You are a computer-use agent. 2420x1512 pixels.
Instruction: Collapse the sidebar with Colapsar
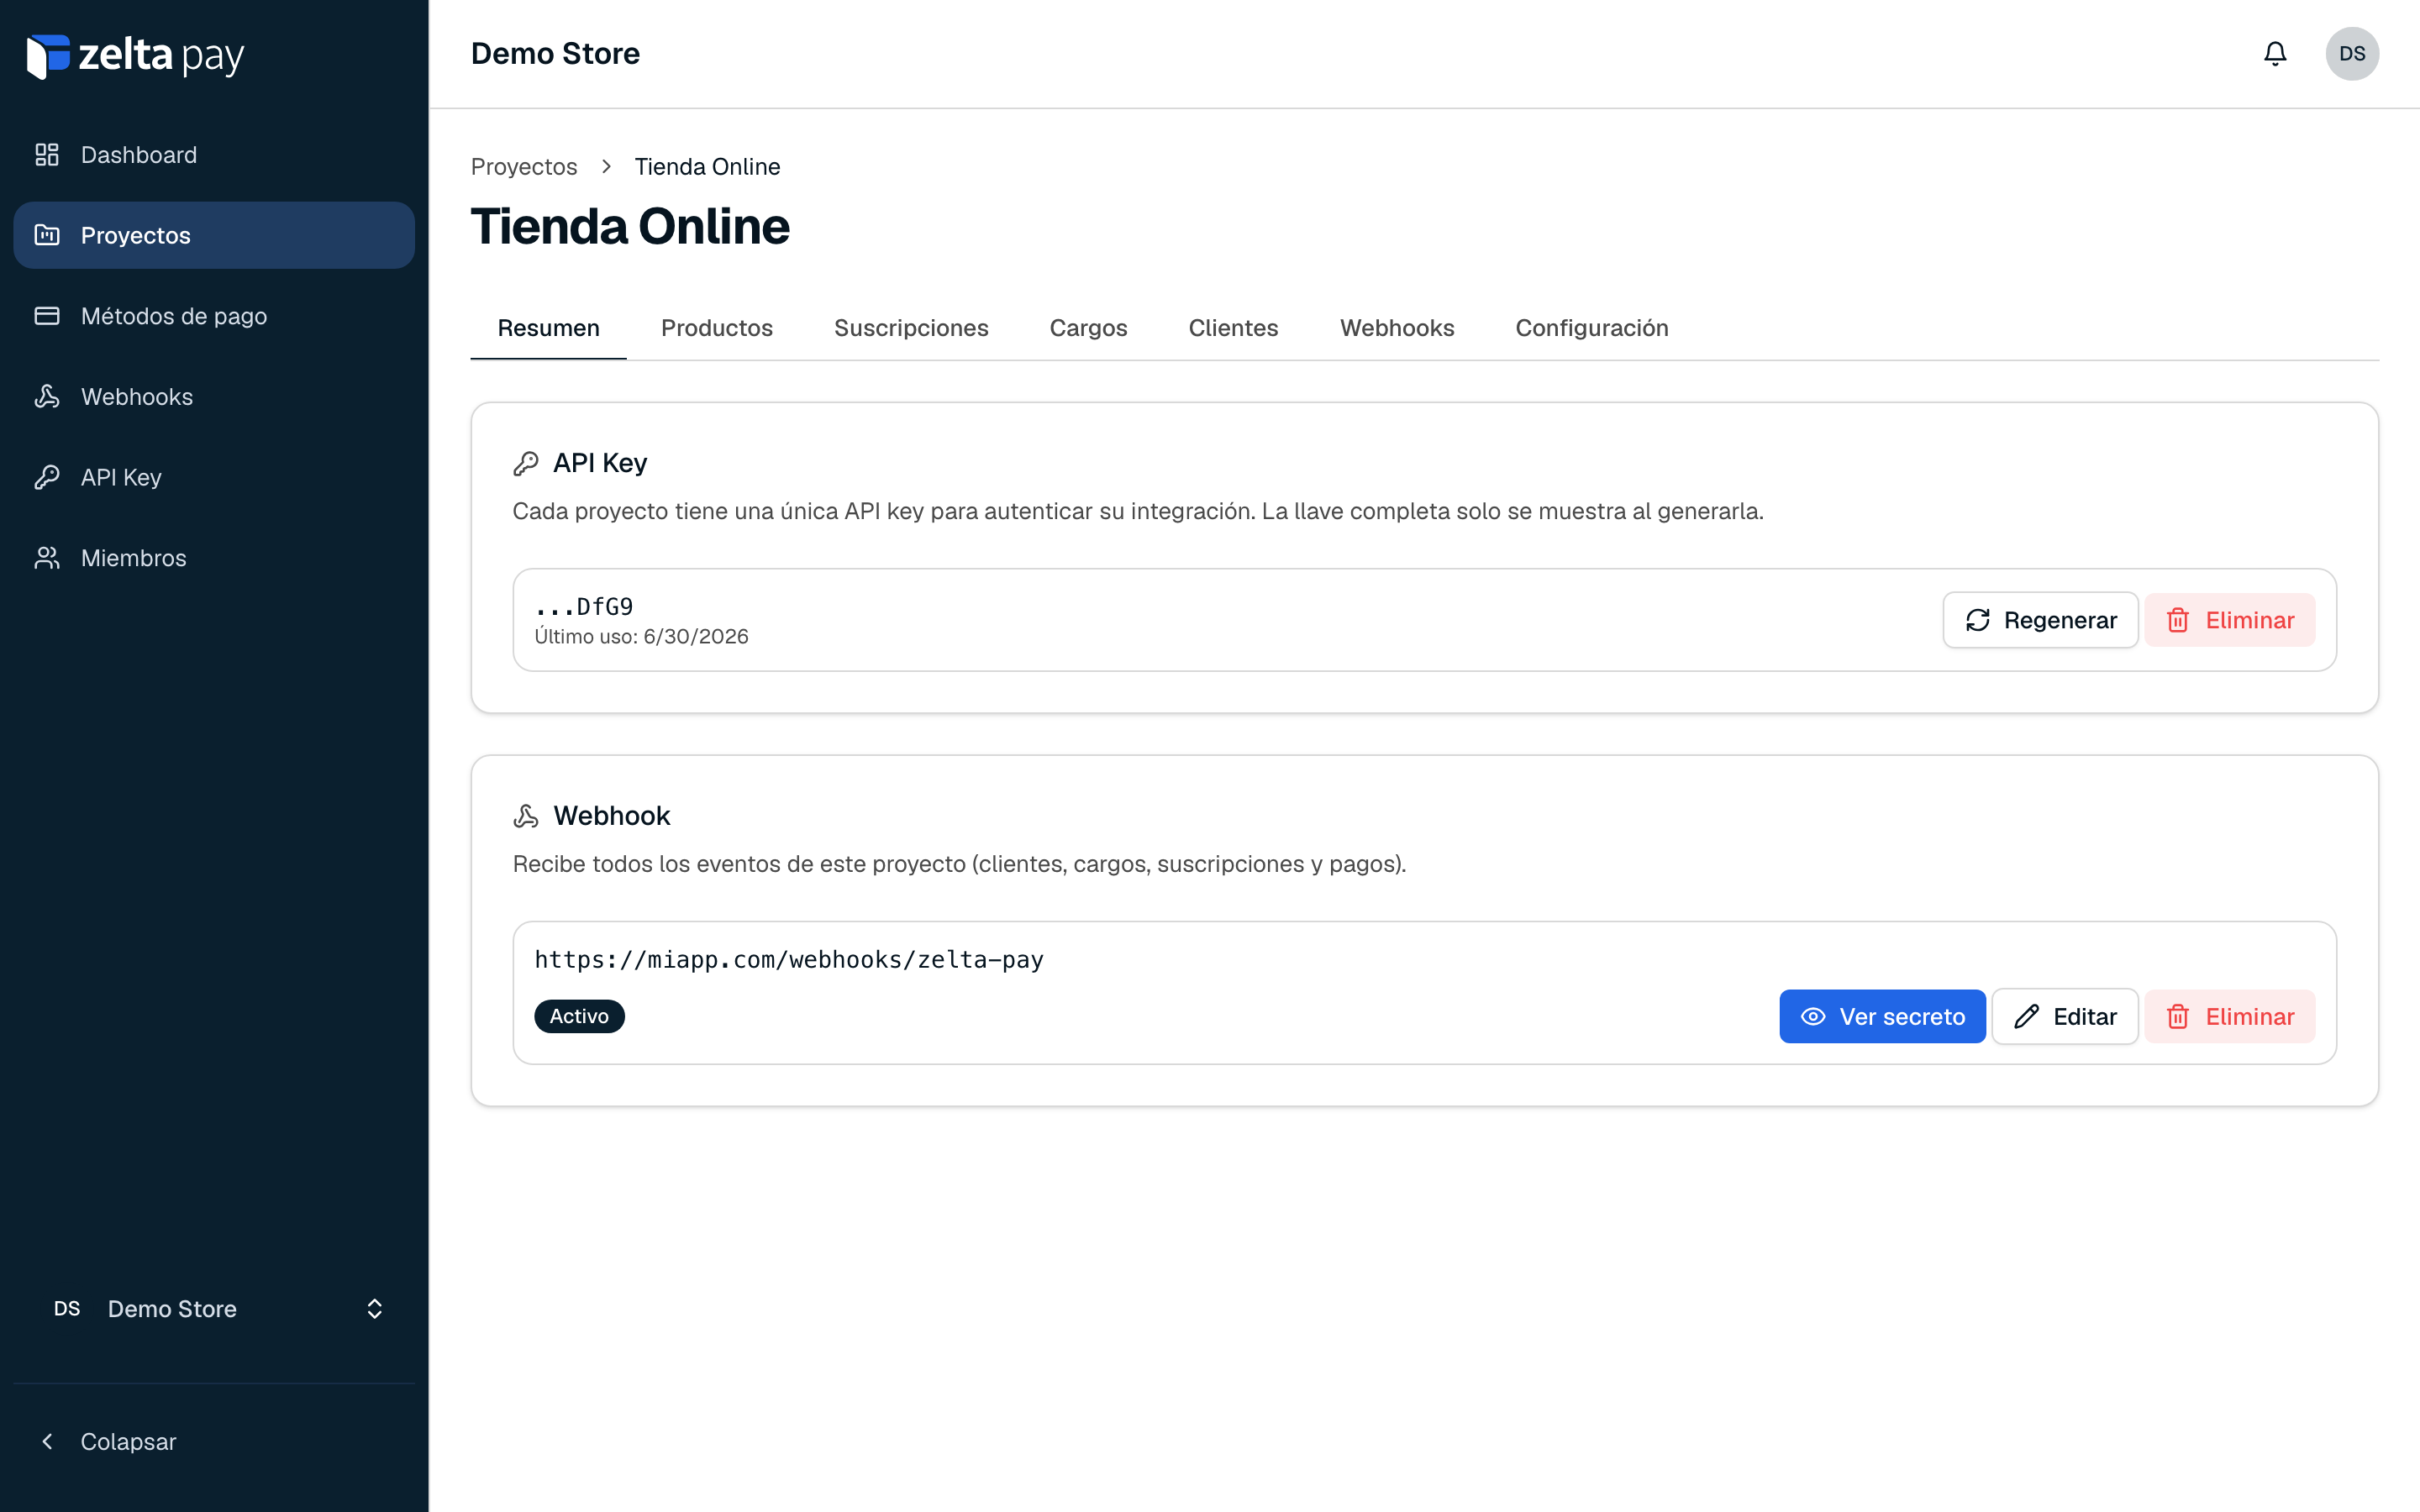coord(214,1442)
